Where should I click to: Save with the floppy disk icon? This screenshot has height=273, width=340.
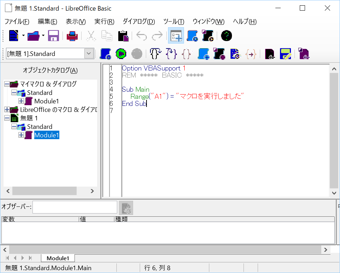54,36
